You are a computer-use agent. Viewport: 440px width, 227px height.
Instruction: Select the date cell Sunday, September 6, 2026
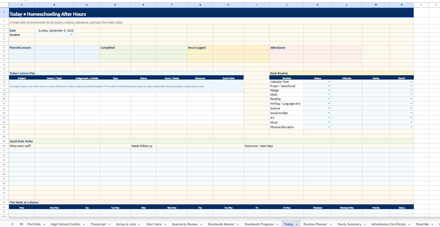click(54, 30)
